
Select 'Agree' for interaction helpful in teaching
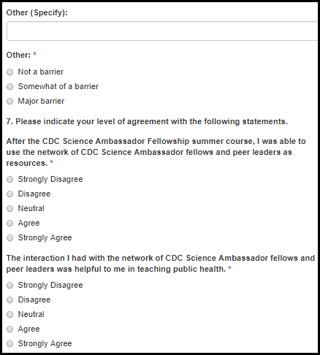pyautogui.click(x=9, y=329)
